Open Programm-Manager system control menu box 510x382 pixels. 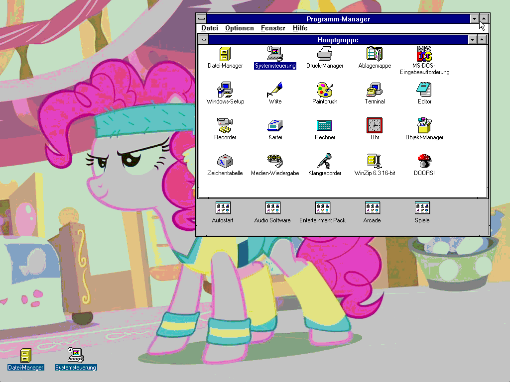tap(201, 19)
